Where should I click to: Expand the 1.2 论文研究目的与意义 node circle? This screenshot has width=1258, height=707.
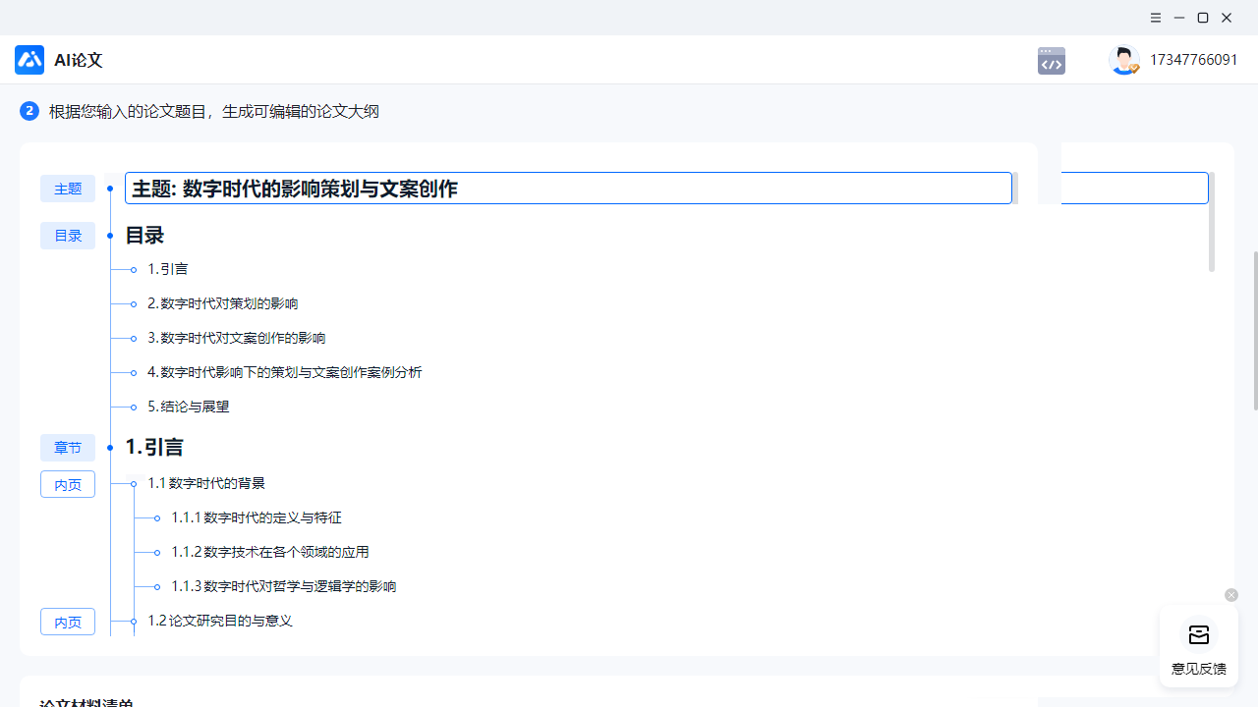[x=134, y=621]
